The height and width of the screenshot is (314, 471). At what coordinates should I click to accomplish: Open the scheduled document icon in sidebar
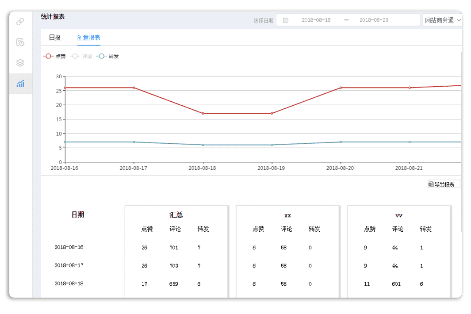(x=20, y=42)
